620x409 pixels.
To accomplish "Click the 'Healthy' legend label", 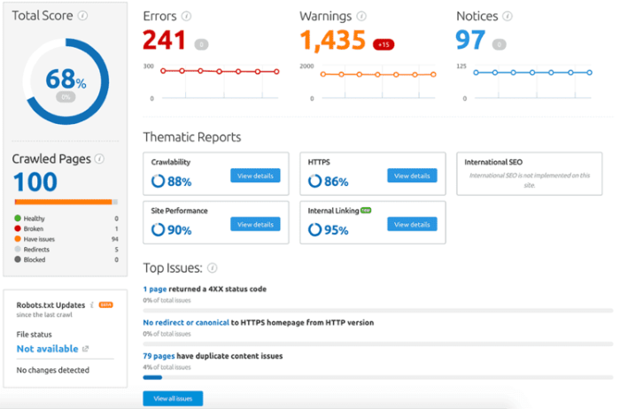I will click(34, 219).
